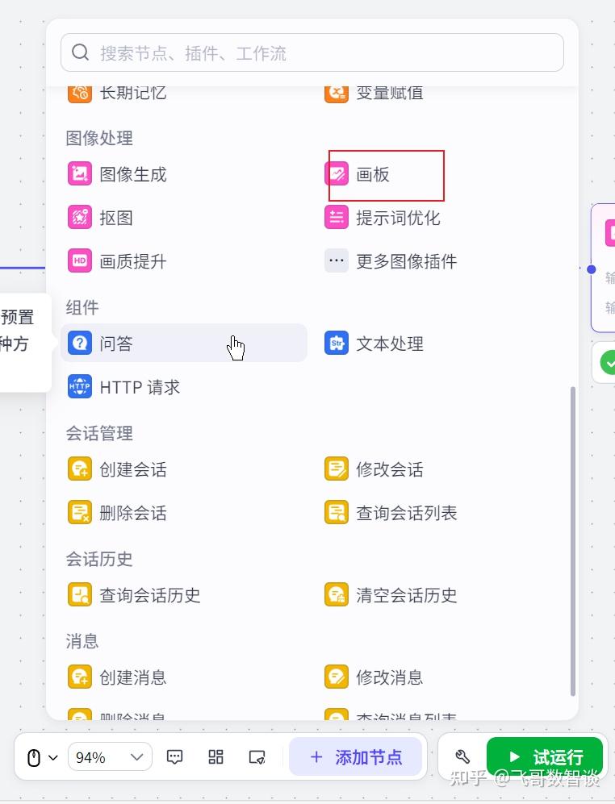The height and width of the screenshot is (804, 615).
Task: Click the minimap icon in bottom toolbar
Action: point(257,757)
